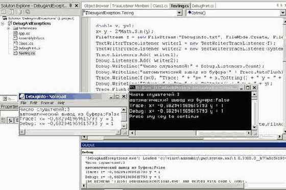
Task: Click Output panel horizontal scrollbar left arrow
Action: (x=84, y=186)
